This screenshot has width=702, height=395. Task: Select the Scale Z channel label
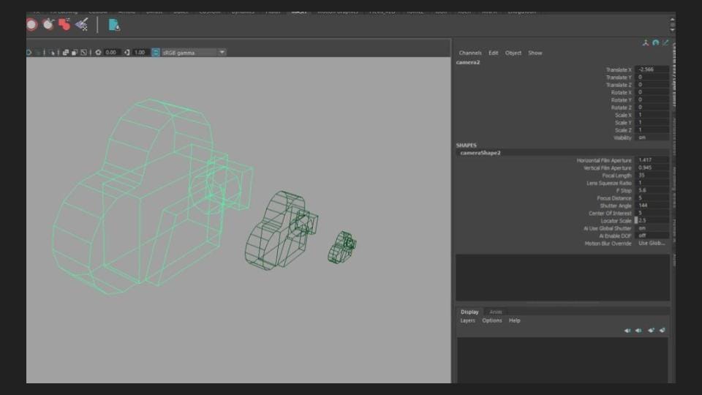(623, 130)
